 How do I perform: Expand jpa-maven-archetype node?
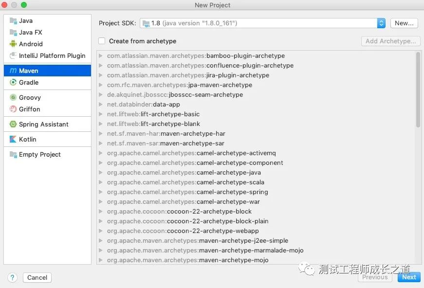(101, 85)
